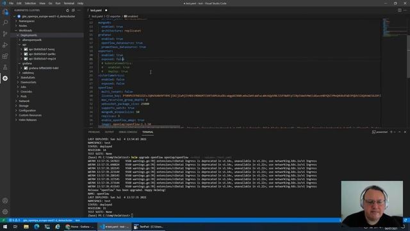This screenshot has width=410, height=231.
Task: Open the Search view in the activity bar
Action: (x=5, y=22)
